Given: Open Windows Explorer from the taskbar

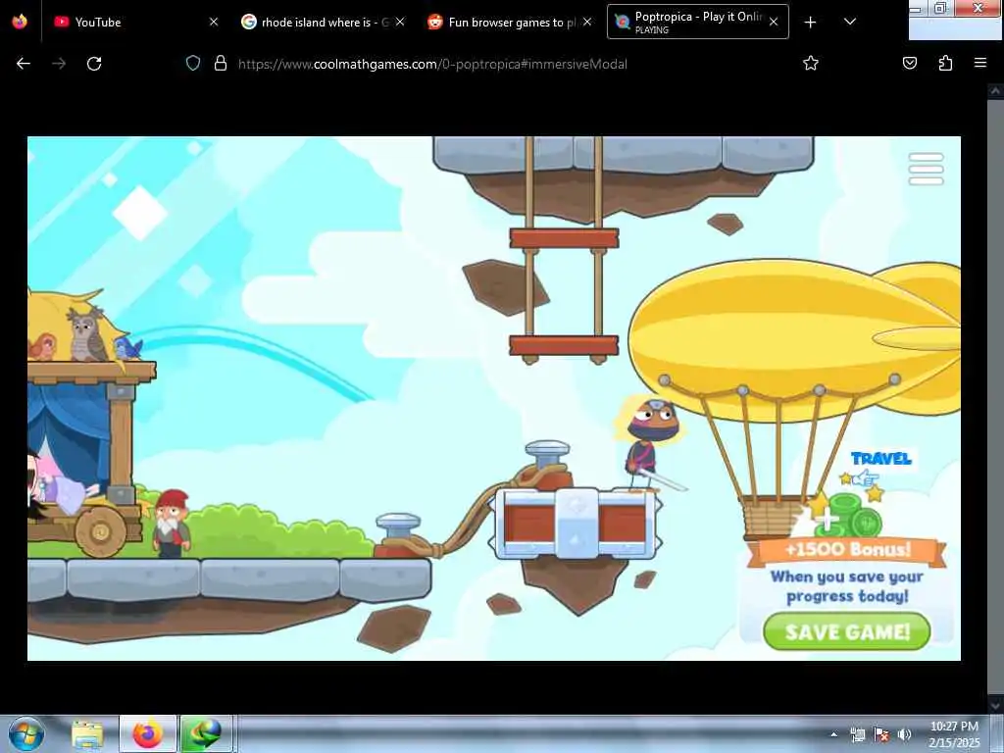Looking at the screenshot, I should pos(87,734).
